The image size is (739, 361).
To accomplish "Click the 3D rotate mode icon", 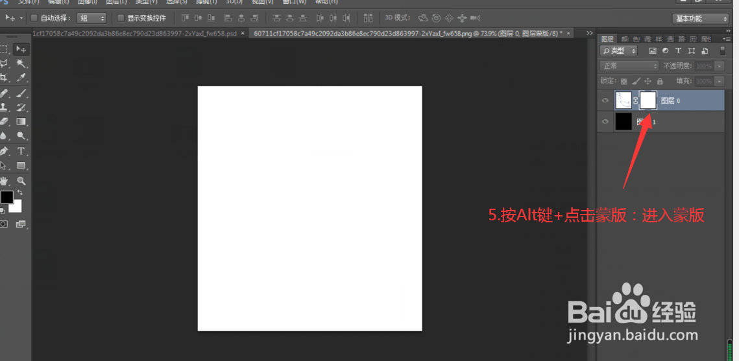I will coord(423,18).
